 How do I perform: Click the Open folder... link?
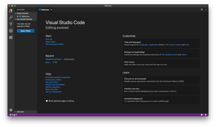pos(51,42)
